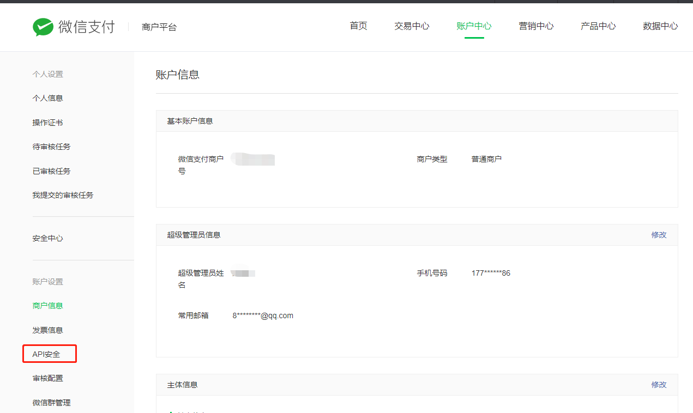693x413 pixels.
Task: Open 发票信息 in sidebar
Action: coord(47,330)
